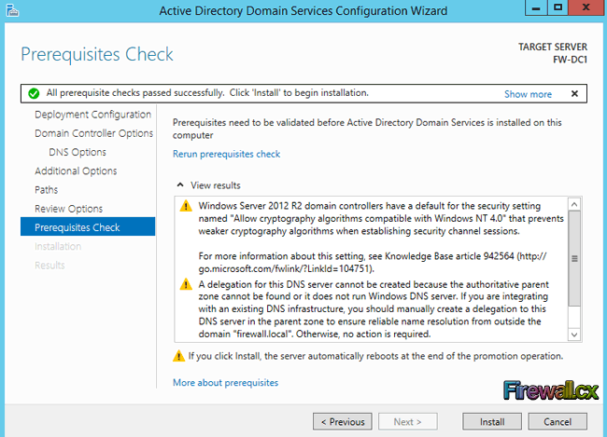Click the wizard app icon in title bar
The image size is (607, 437).
(12, 10)
